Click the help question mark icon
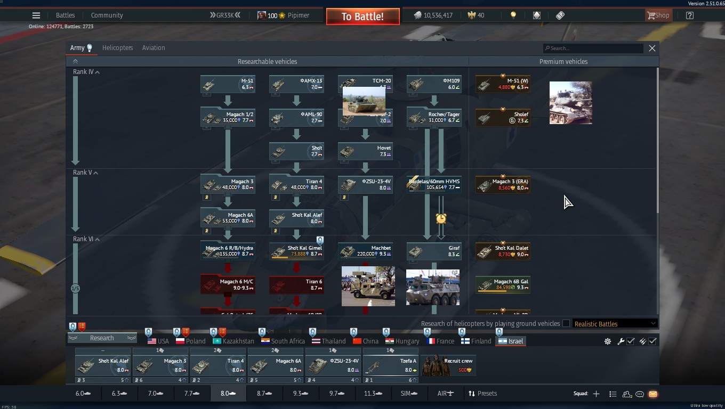725x409 pixels. pyautogui.click(x=689, y=15)
